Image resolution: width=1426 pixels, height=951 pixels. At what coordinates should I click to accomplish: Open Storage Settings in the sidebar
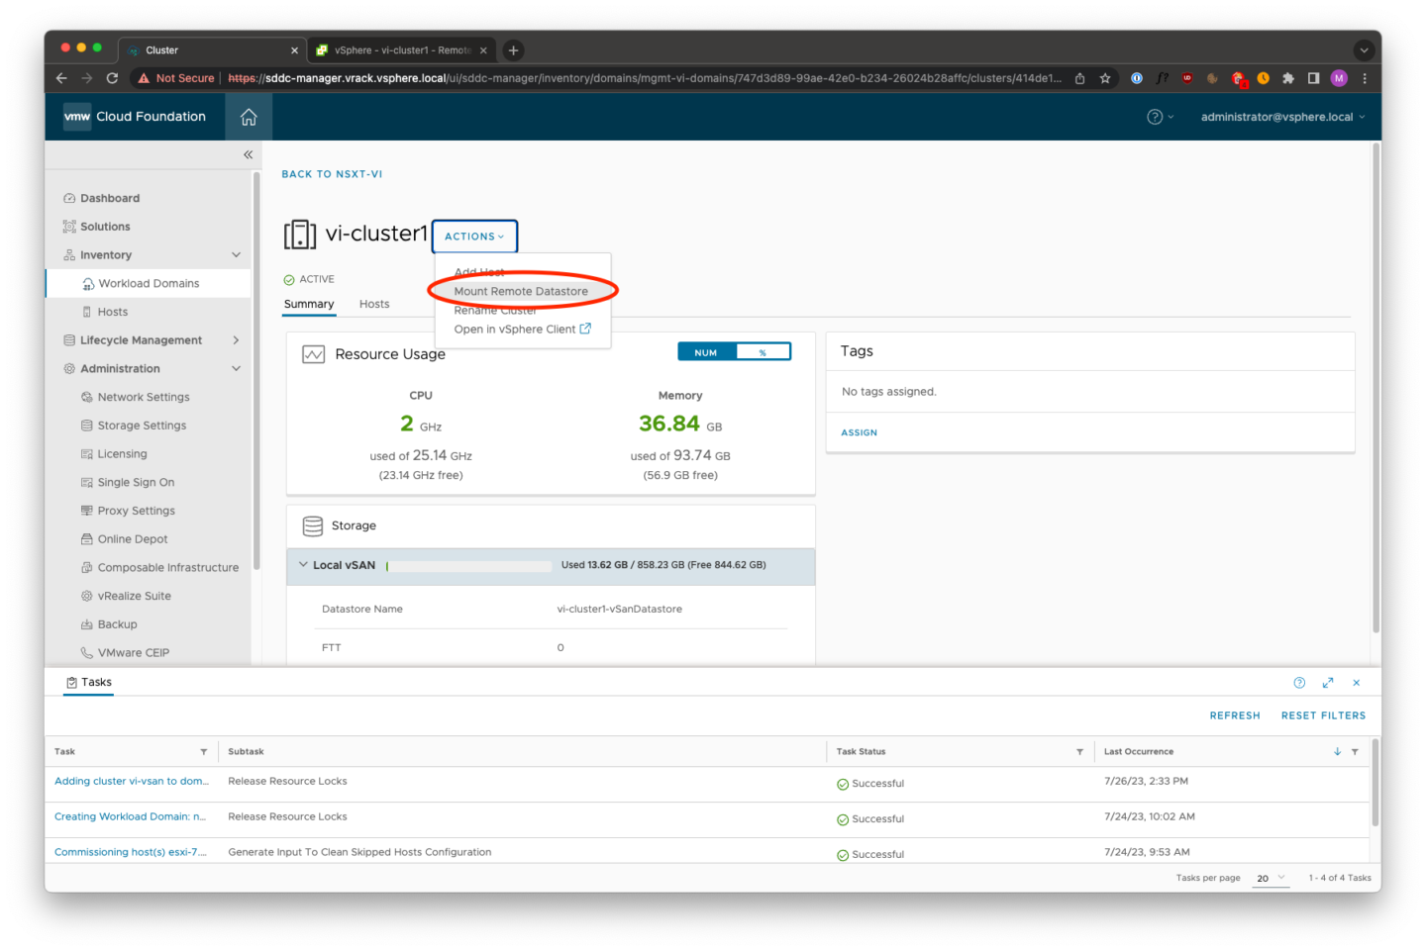point(142,425)
